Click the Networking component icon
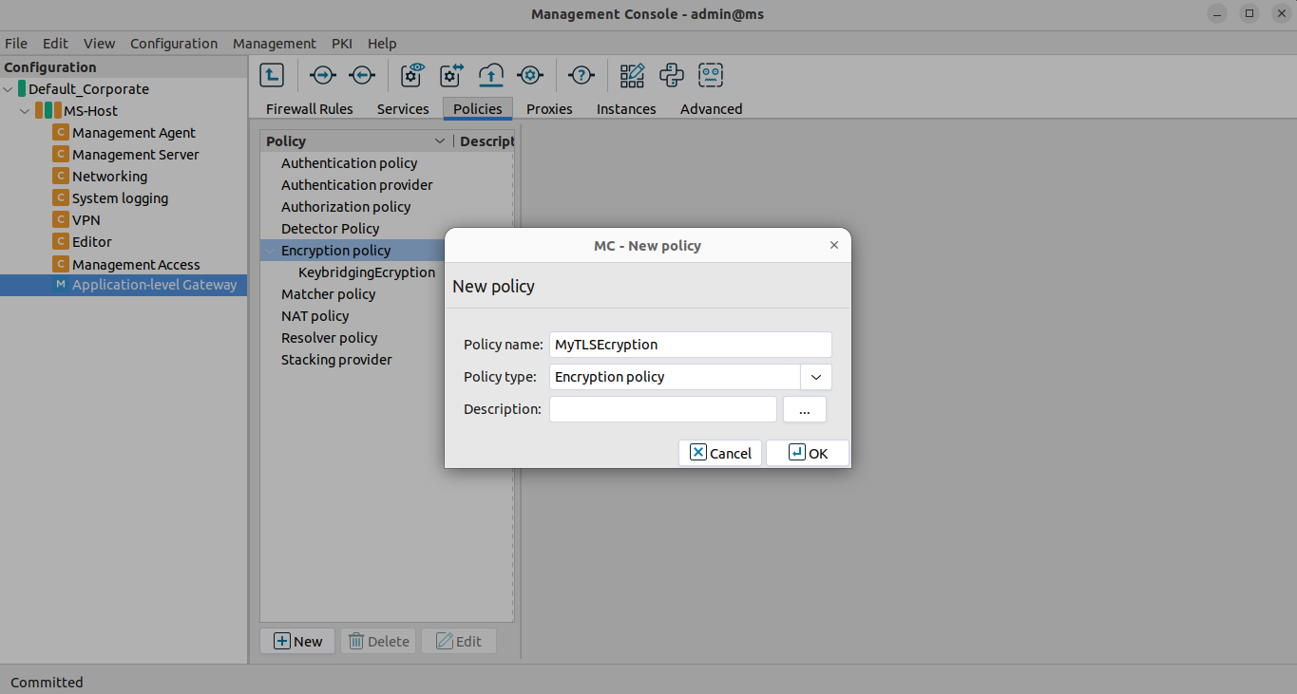 pos(61,176)
